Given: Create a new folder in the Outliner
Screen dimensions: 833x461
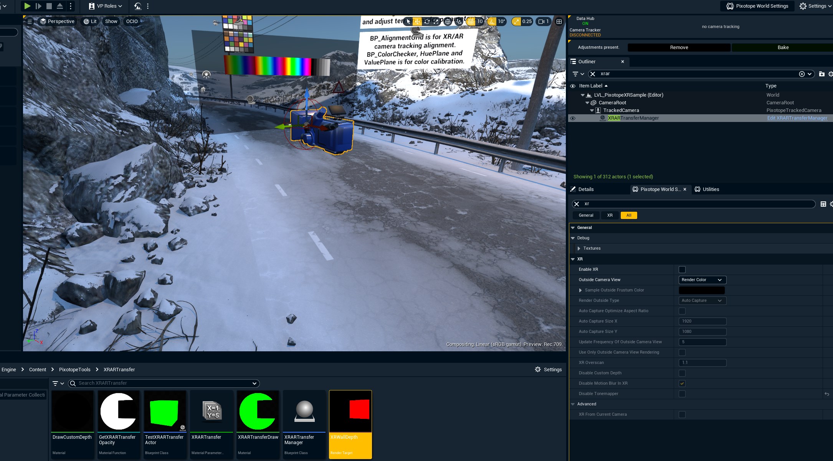Looking at the screenshot, I should coord(821,74).
